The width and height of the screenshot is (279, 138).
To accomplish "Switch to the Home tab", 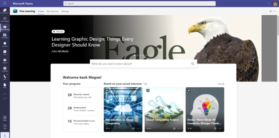I will (x=41, y=11).
